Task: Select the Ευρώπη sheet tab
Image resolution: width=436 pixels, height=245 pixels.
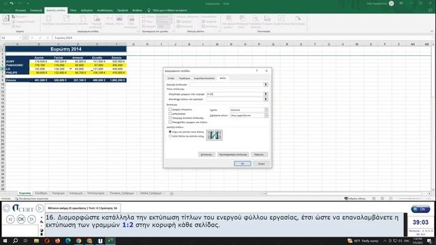Action: (25, 193)
